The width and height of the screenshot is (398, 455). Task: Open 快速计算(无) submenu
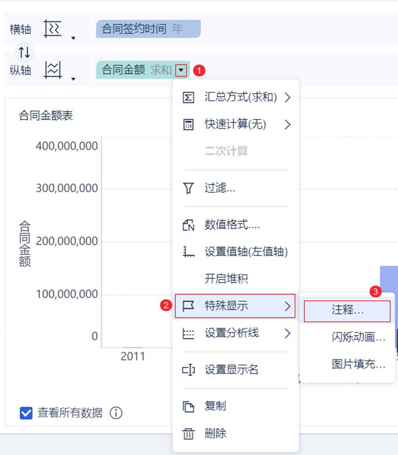point(236,125)
